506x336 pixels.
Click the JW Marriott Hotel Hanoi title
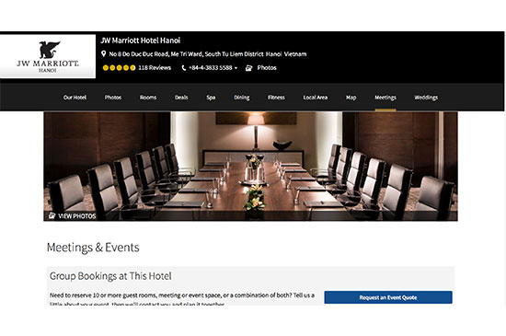tap(141, 41)
